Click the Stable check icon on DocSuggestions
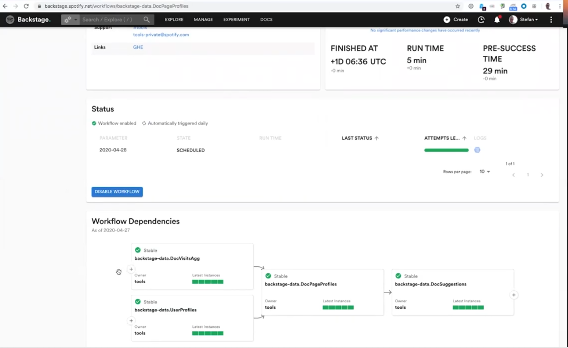568x348 pixels. pos(398,276)
